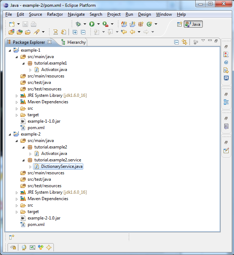Screen dimensions: 234x255
Task: Open the Run dropdown arrow
Action: click(98, 24)
